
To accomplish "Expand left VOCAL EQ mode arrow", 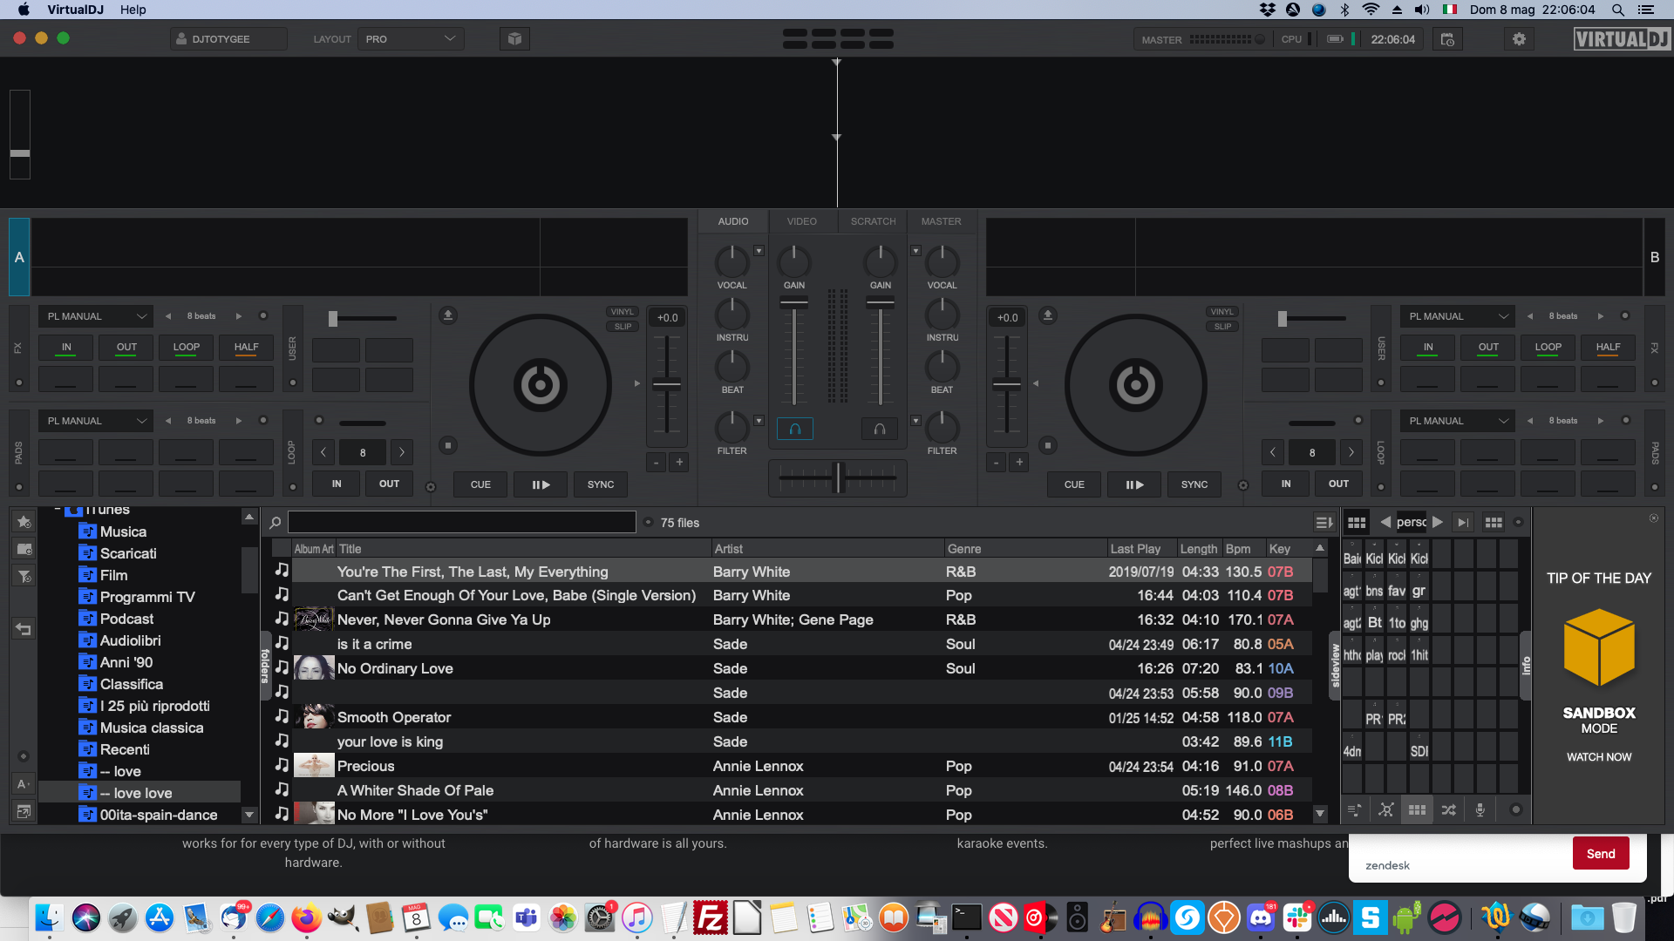I will click(x=759, y=251).
